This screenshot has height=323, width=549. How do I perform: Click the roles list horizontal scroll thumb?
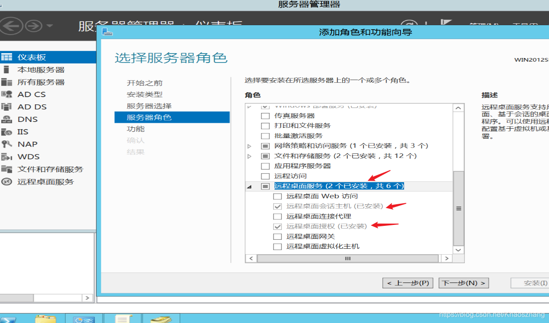[x=347, y=259]
